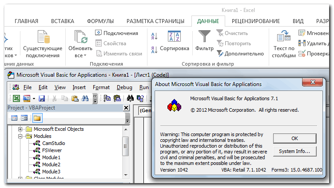
Task: Click Flash Fill (Мгновен...) icon
Action: pyautogui.click(x=302, y=33)
